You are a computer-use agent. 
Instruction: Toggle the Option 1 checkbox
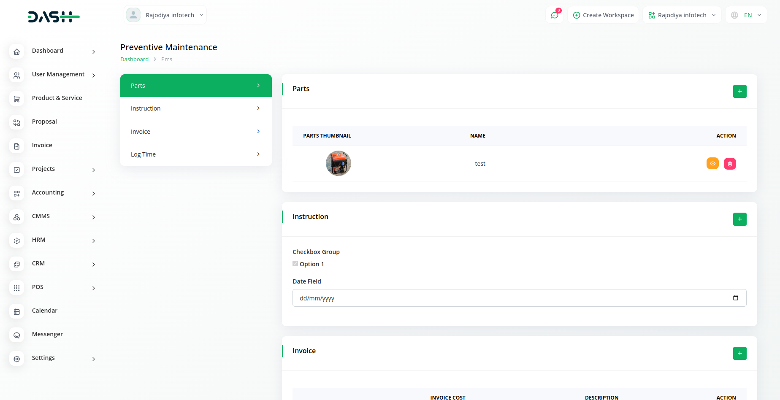coord(295,264)
